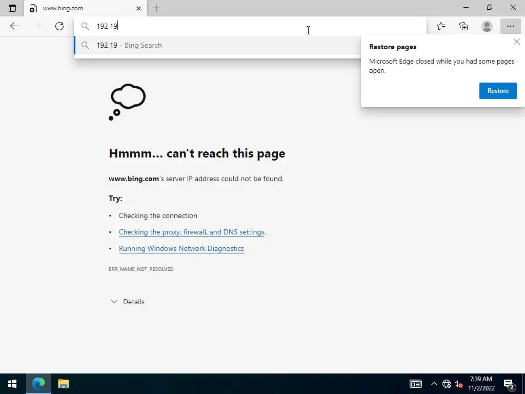Click the 'Checking the connection' text
Screen dimensions: 525x394
(158, 215)
